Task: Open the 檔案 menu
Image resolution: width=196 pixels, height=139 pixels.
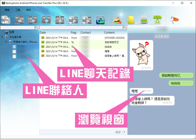Action: (x=7, y=10)
